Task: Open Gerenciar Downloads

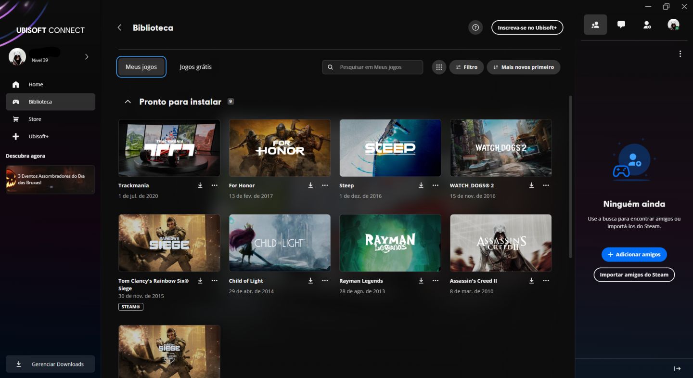Action: pyautogui.click(x=51, y=364)
